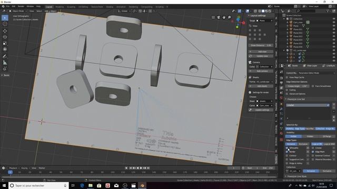Viewport: 337px width, 189px height.
Task: Select the 3D Cursor tool
Action: pos(5,24)
